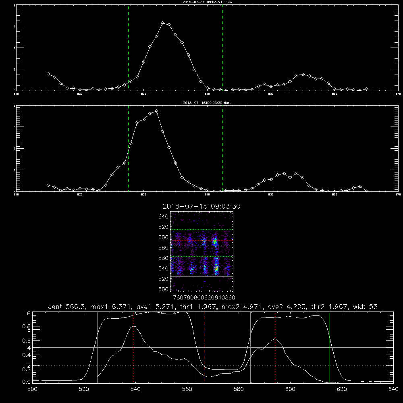This screenshot has height=403, width=403.
Task: Click the '520' label on the heatmap y-axis
Action: click(x=163, y=279)
